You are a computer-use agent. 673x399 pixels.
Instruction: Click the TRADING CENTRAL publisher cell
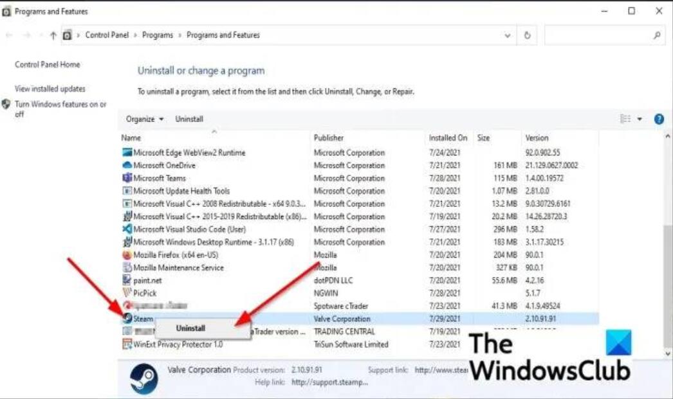pyautogui.click(x=344, y=332)
